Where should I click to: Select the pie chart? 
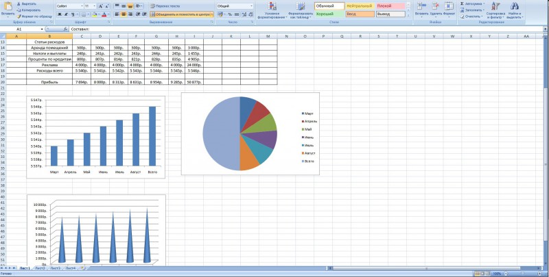pyautogui.click(x=240, y=133)
